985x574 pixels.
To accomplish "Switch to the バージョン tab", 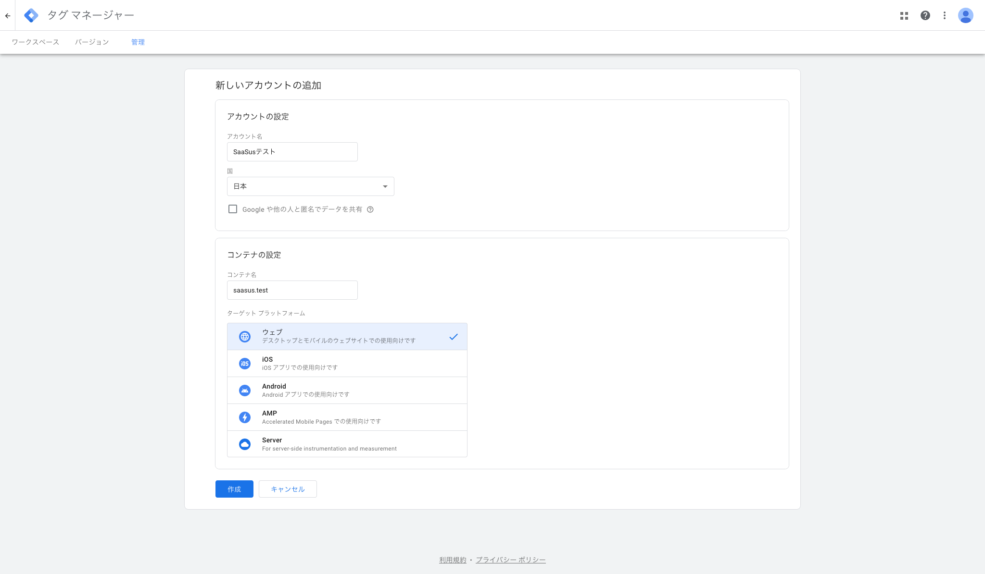I will pyautogui.click(x=92, y=42).
